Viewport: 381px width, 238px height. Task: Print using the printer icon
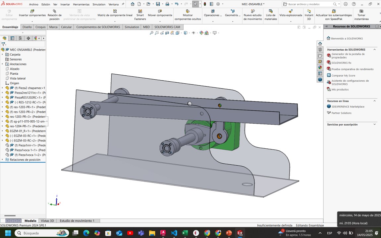[167, 4]
